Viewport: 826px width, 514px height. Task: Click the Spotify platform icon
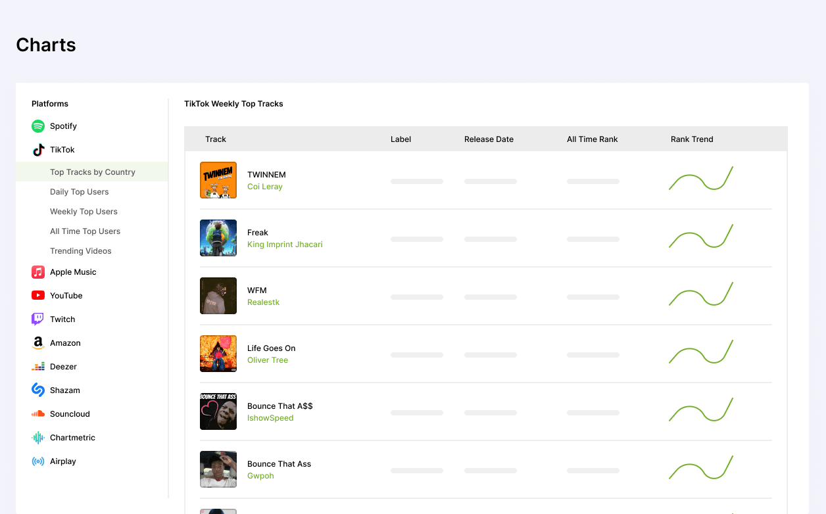point(38,126)
